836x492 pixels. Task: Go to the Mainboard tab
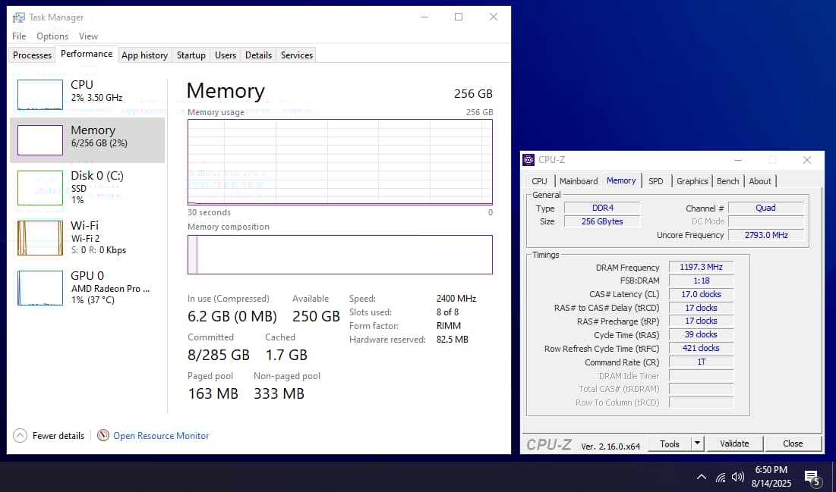tap(579, 181)
